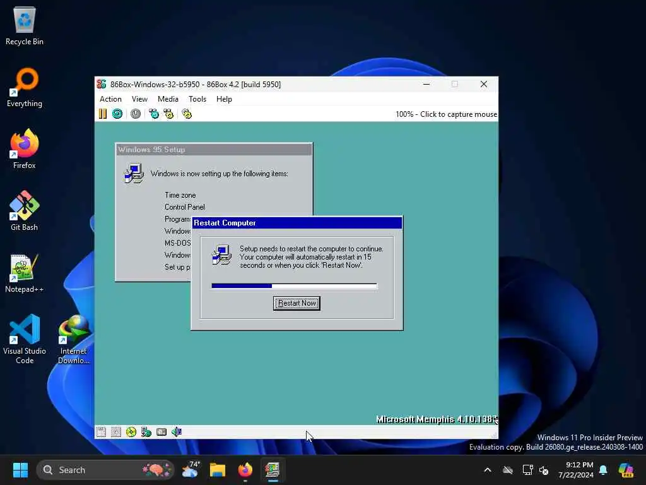Click the Restart Computer dialog title bar
Image resolution: width=646 pixels, height=485 pixels.
[x=297, y=223]
